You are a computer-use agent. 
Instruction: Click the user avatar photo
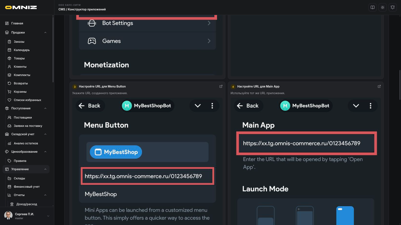coord(8,216)
